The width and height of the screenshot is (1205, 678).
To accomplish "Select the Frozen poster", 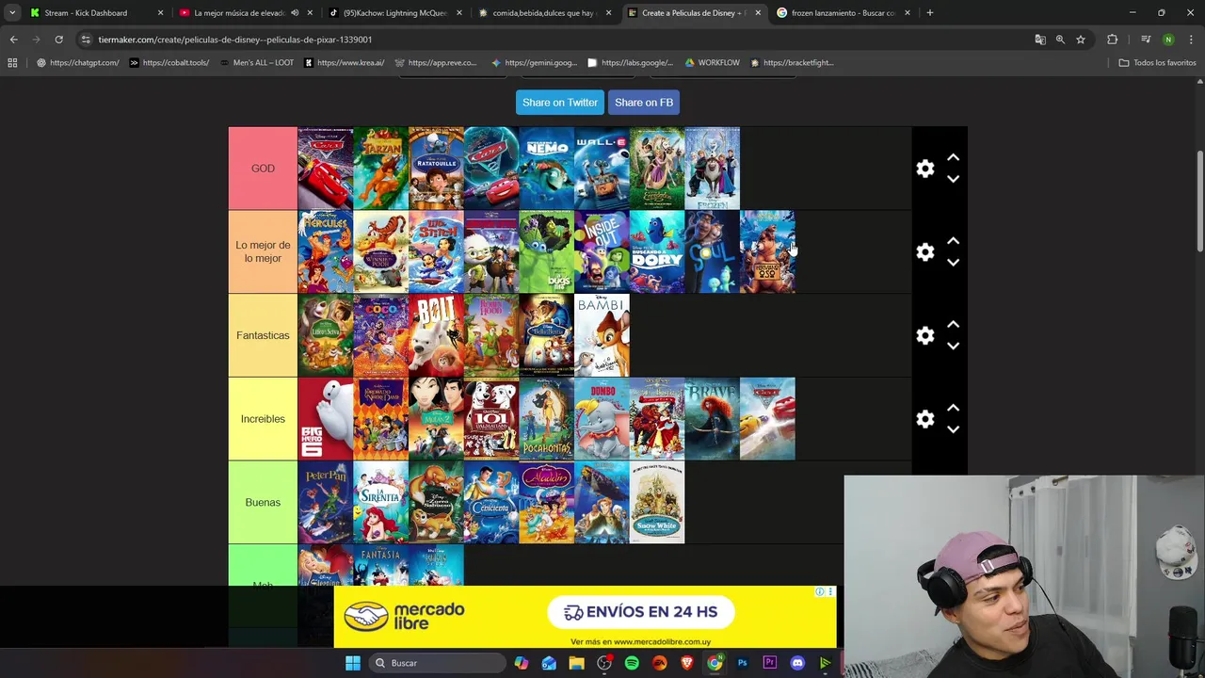I will pyautogui.click(x=713, y=169).
